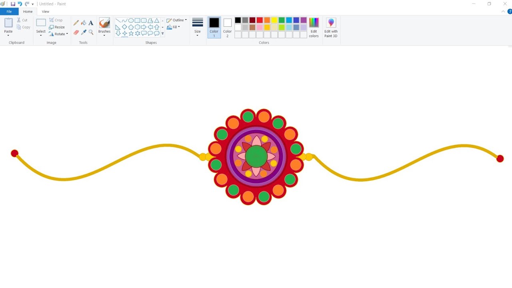Open the Edit colors dialog
This screenshot has height=288, width=512.
pos(314,28)
